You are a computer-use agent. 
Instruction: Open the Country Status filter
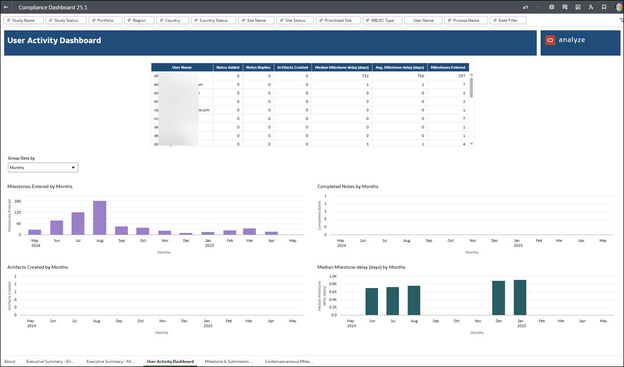point(213,20)
